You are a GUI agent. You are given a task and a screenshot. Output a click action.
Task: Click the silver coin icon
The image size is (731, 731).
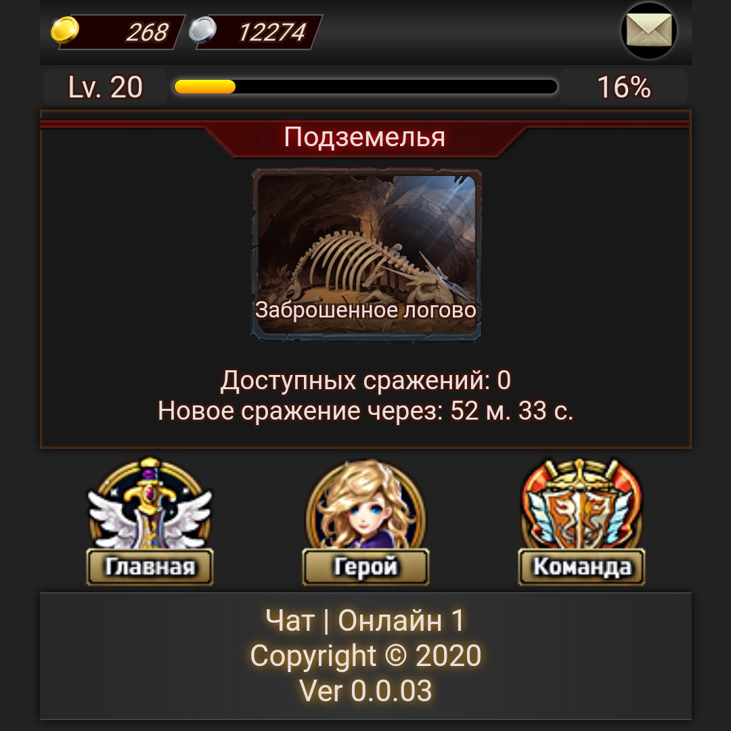tap(203, 30)
